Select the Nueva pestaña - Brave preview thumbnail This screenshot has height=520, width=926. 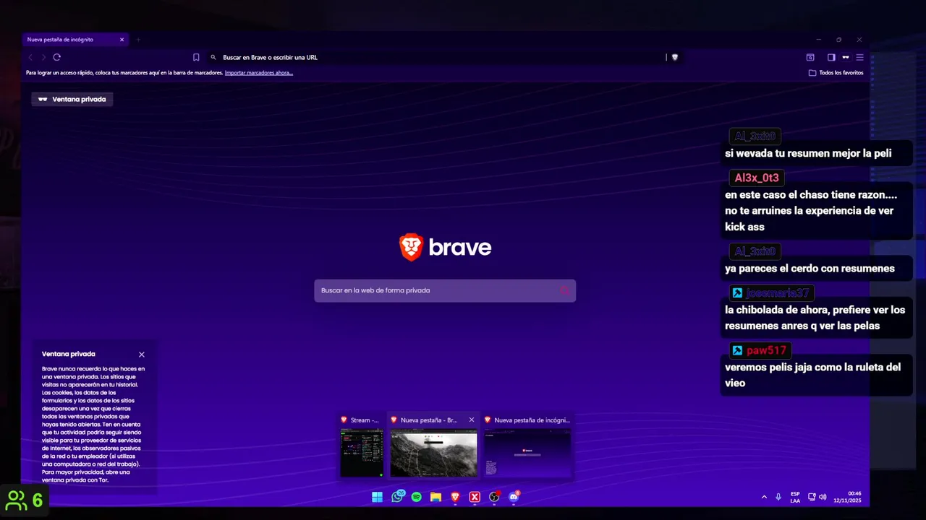click(x=433, y=454)
